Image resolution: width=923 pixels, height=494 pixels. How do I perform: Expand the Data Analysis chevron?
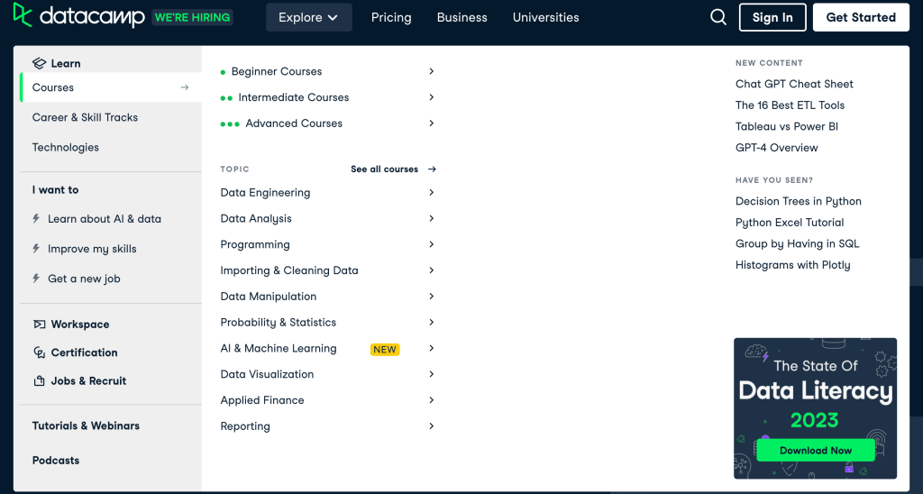point(432,218)
